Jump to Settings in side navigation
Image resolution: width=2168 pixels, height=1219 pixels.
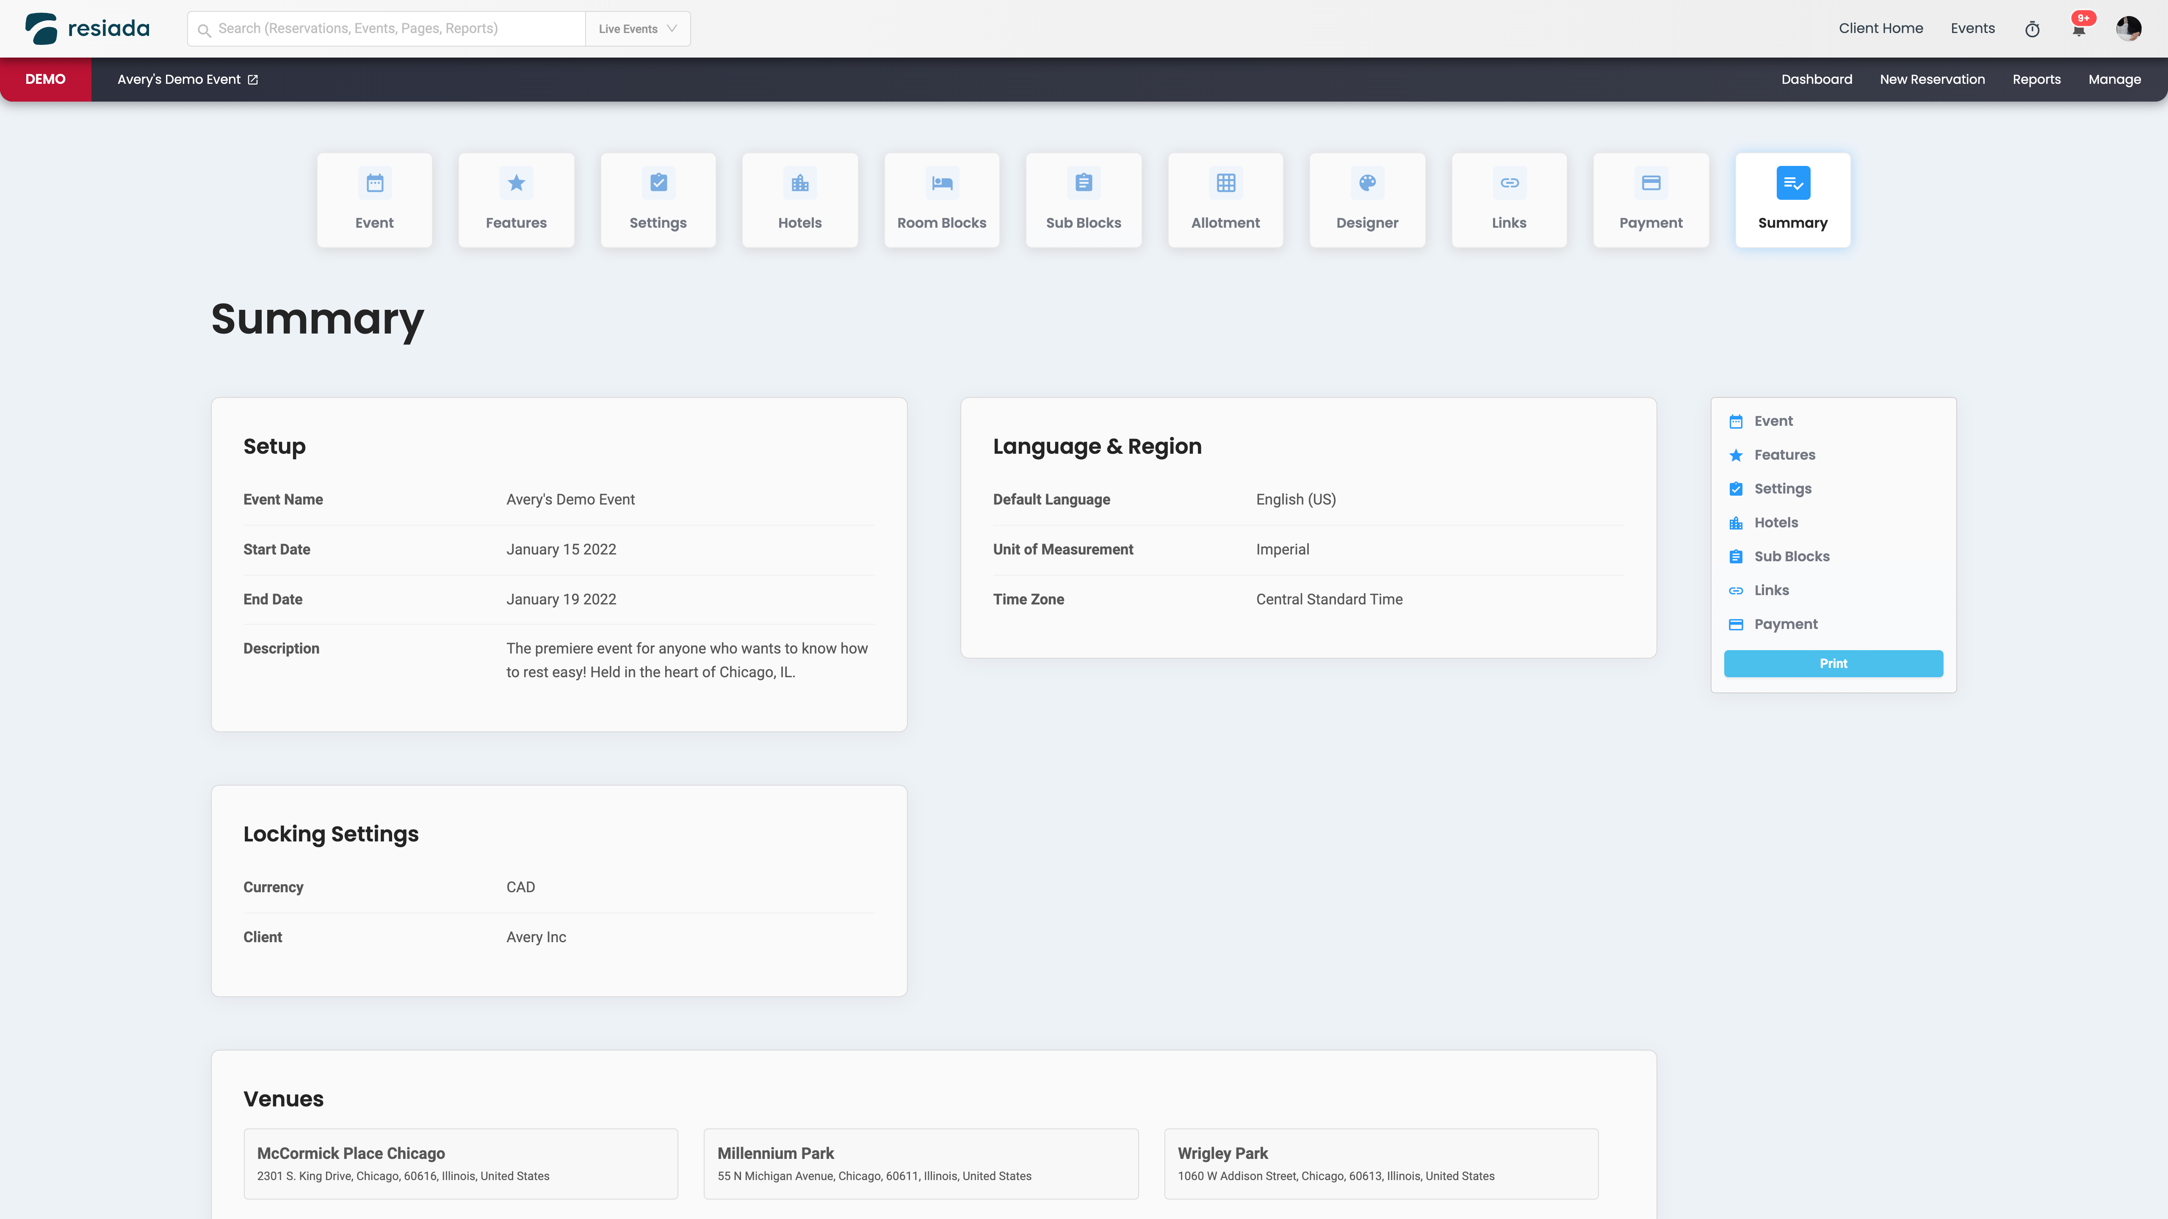[x=1782, y=489]
